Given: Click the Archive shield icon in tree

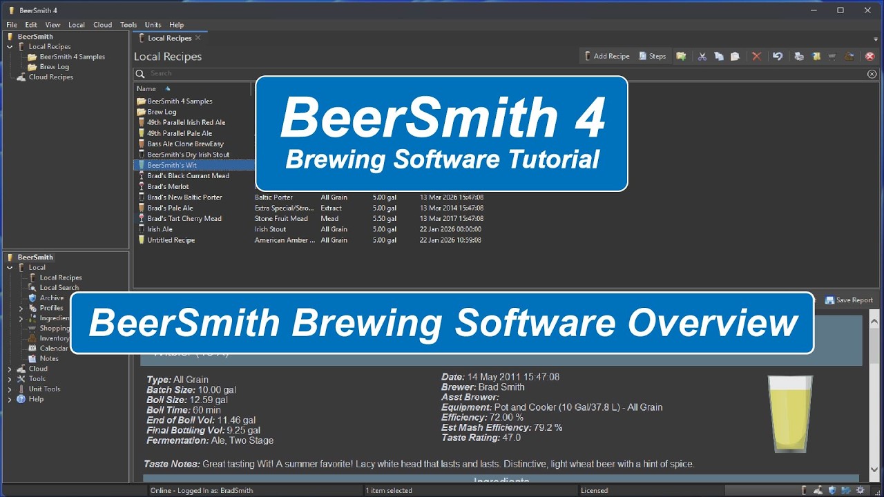Looking at the screenshot, I should 32,298.
